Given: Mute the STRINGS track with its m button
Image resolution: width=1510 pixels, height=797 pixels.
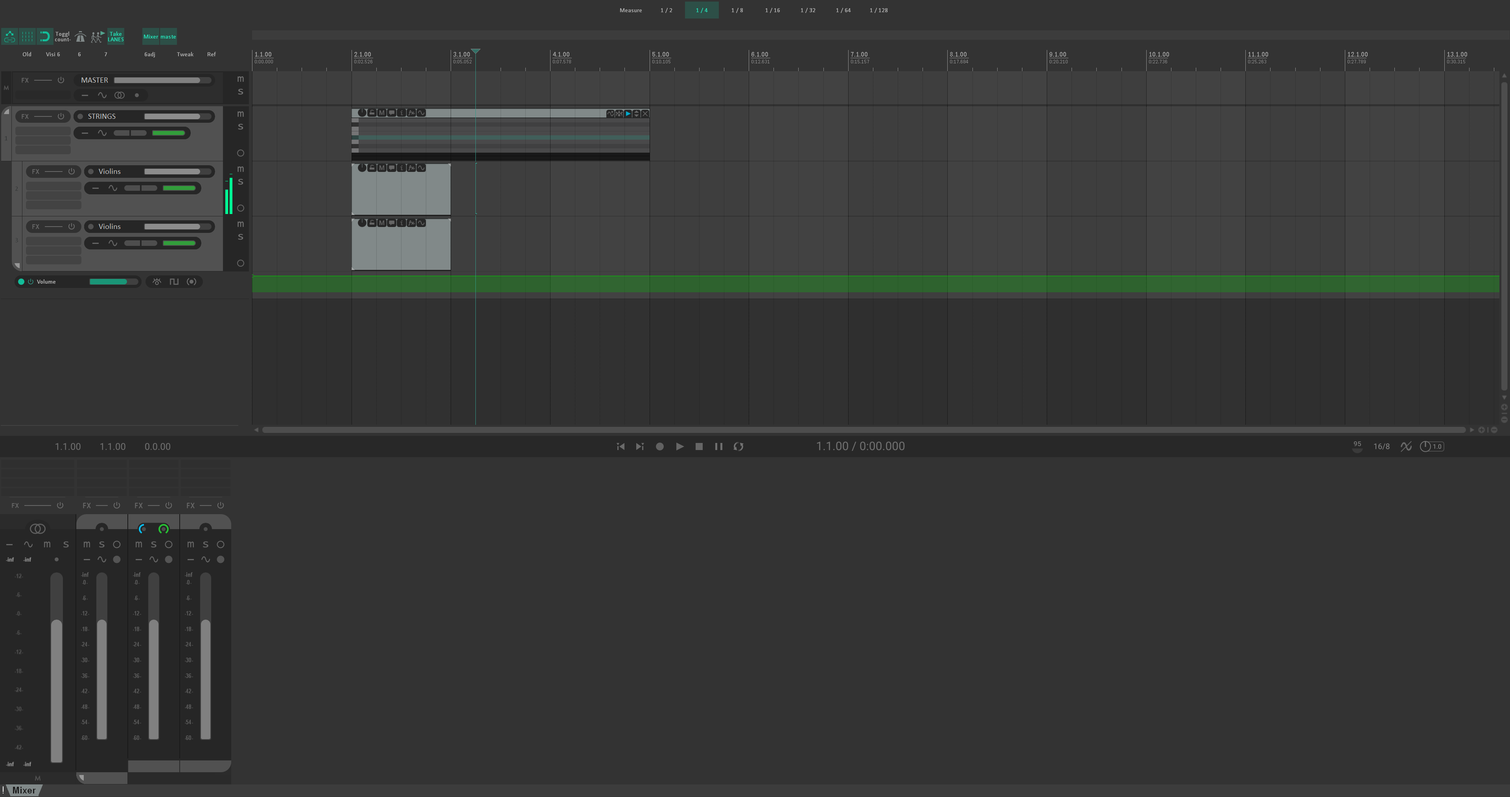Looking at the screenshot, I should coord(240,114).
